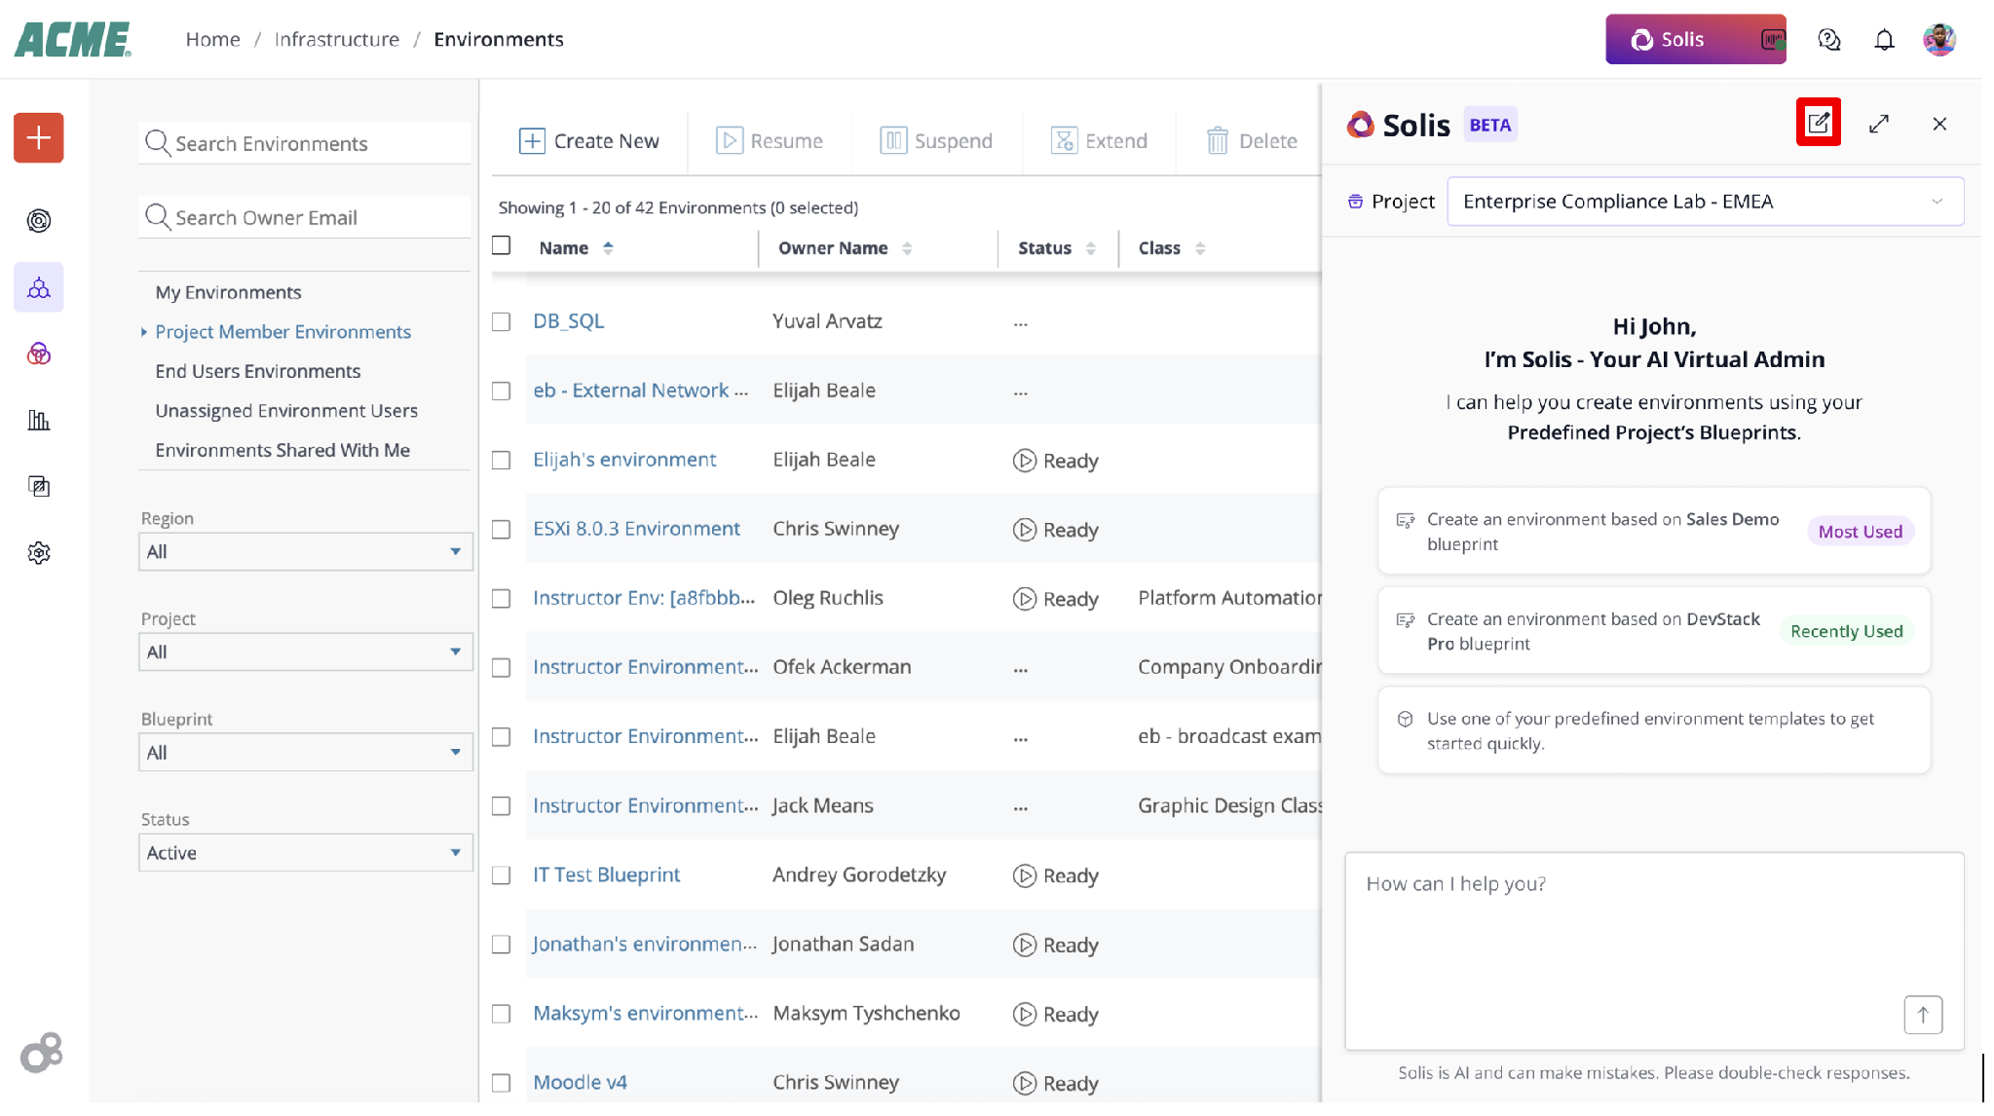Click the How can I help you input
The width and height of the screenshot is (1994, 1116).
[1654, 951]
